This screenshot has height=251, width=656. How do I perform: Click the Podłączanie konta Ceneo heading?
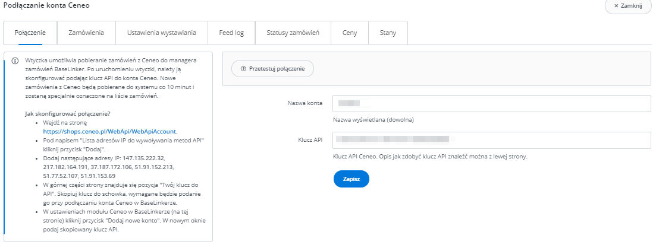tap(46, 5)
